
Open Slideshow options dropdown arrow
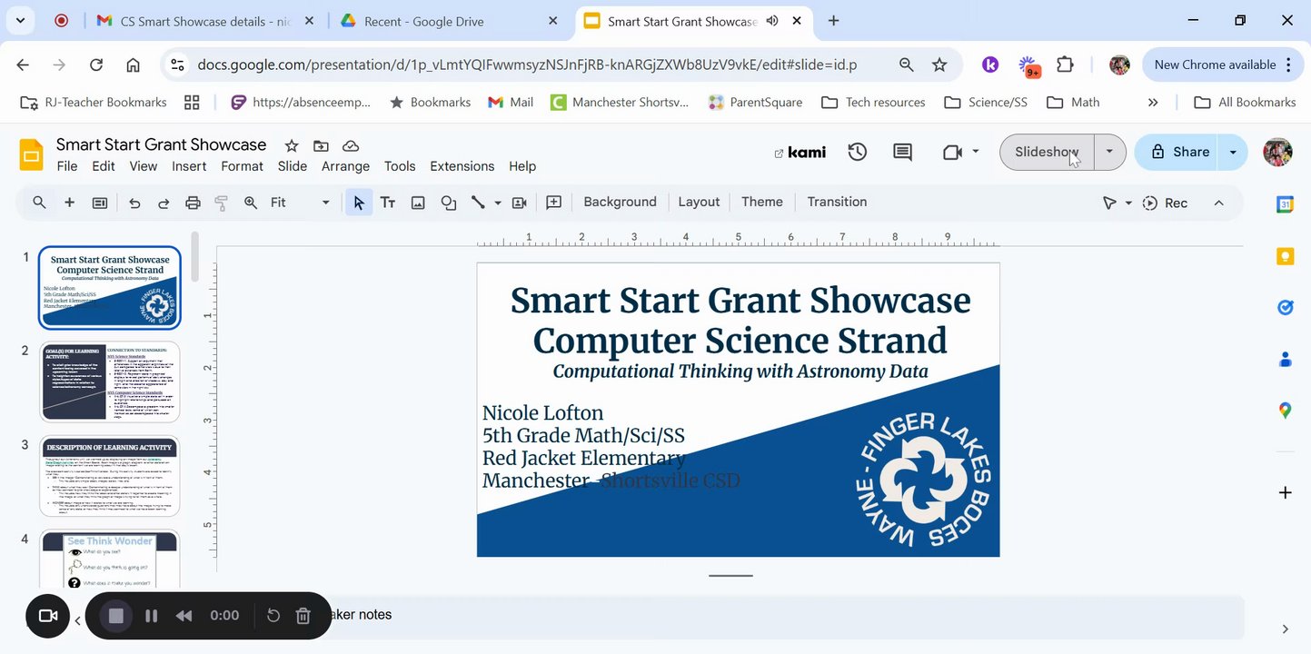tap(1109, 152)
